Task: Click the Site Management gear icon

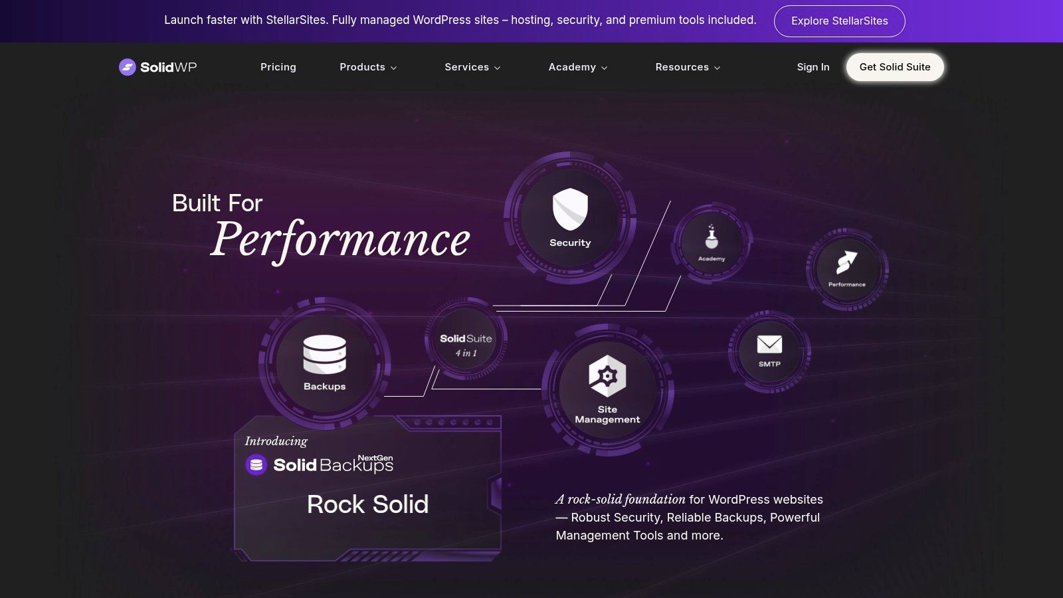Action: 607,376
